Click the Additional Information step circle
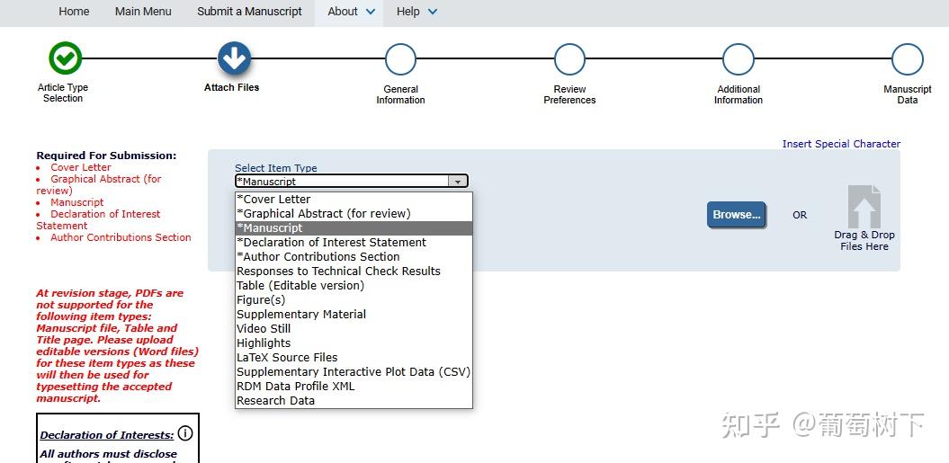Viewport: 949px width, 463px height. pos(738,60)
